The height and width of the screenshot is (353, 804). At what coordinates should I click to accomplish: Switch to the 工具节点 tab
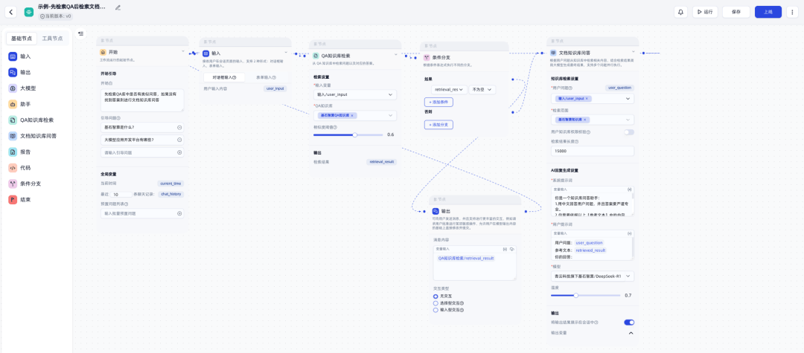point(52,39)
